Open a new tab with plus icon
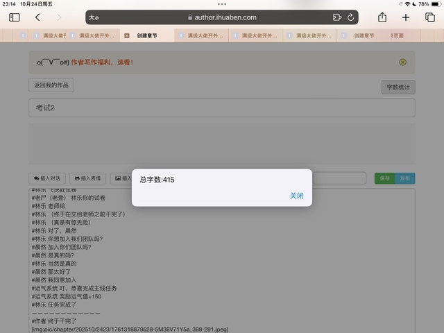 [x=406, y=17]
